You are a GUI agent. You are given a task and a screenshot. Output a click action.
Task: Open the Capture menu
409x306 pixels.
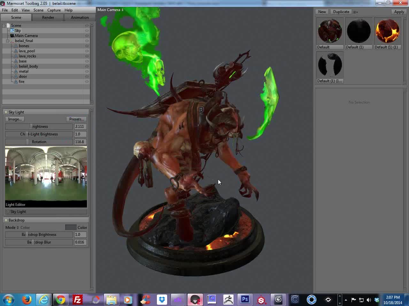(x=54, y=10)
